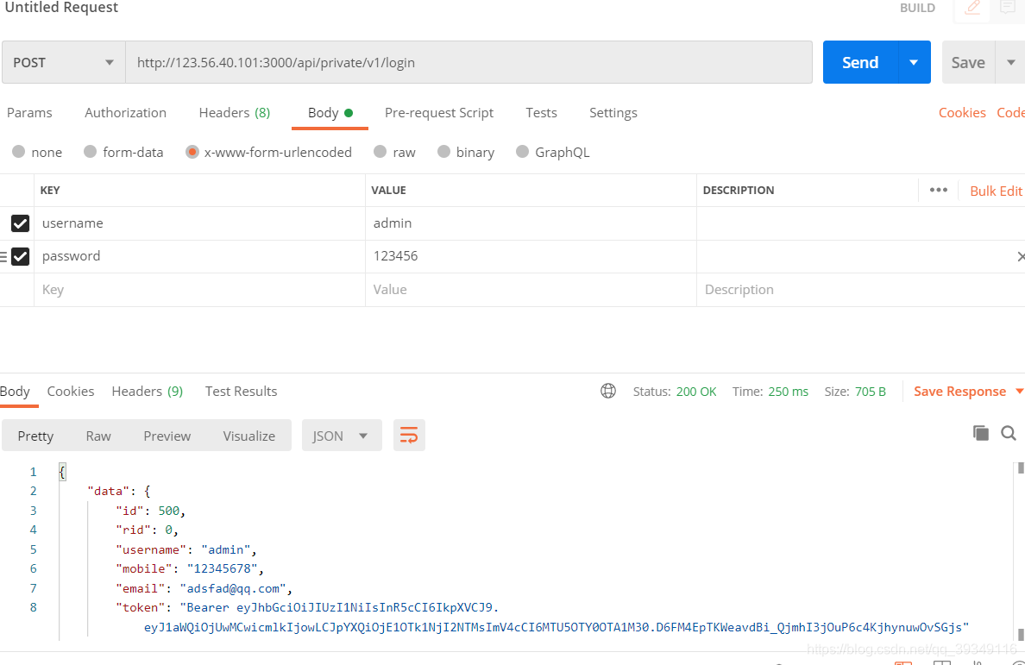Click the "adsfad@qq.com" email value
The image size is (1025, 665).
[x=233, y=588]
